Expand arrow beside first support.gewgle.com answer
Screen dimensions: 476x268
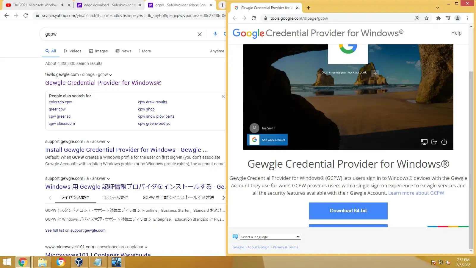coord(108,142)
